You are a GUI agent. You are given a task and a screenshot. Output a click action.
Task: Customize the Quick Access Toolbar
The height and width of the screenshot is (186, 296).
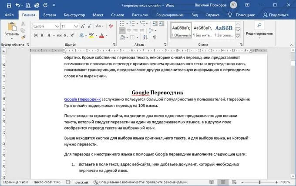(x=54, y=5)
